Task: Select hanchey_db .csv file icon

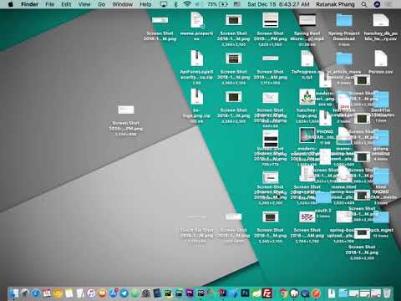Action: (x=381, y=20)
